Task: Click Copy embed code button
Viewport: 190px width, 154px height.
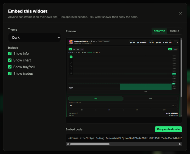Action: pyautogui.click(x=168, y=129)
